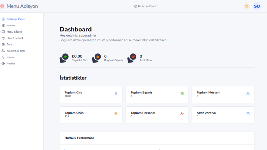Click the bag icon beside Satış
The height and width of the screenshot is (150, 267).
(3, 44)
